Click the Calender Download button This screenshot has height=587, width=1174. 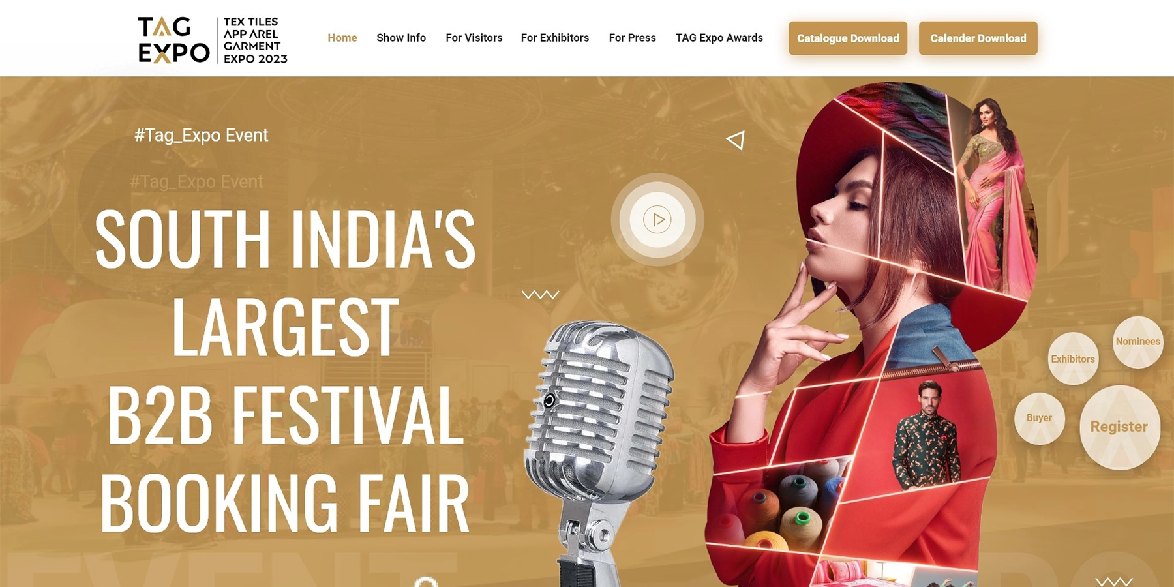[978, 38]
